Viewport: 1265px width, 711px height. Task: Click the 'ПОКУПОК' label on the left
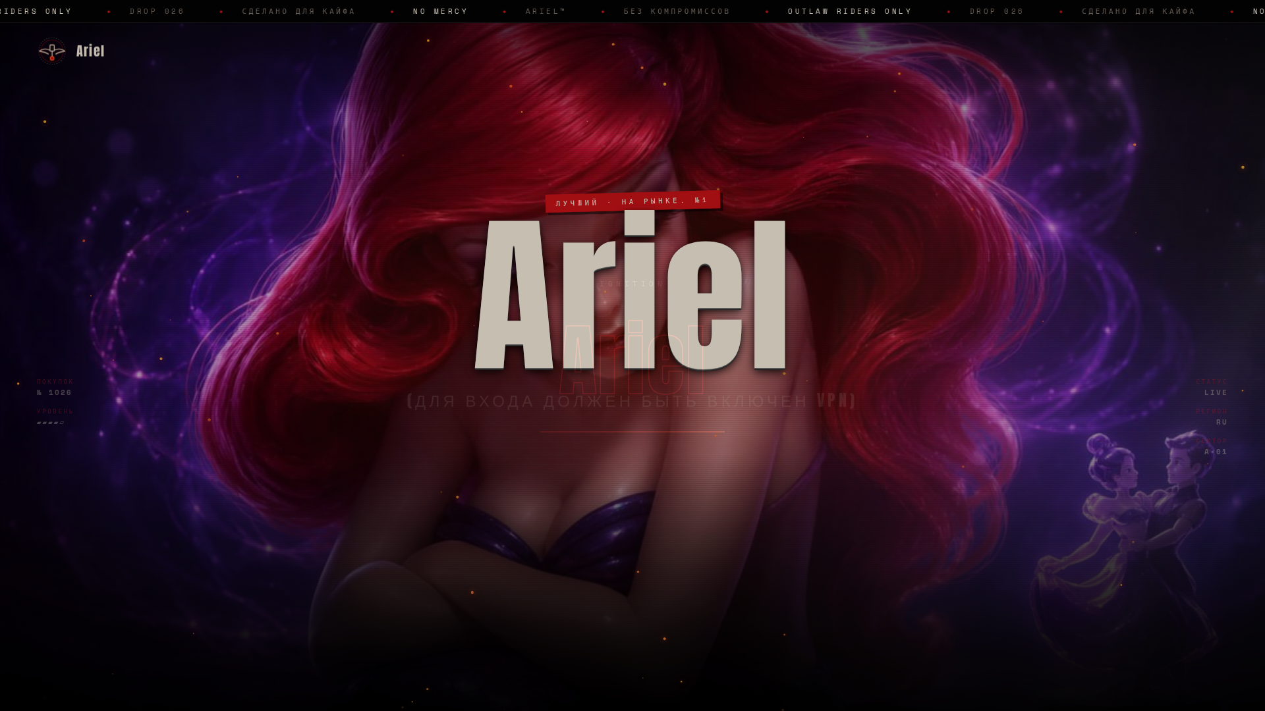[55, 382]
